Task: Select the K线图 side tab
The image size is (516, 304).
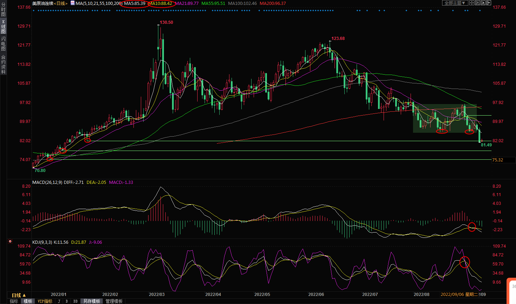Action: [3, 27]
